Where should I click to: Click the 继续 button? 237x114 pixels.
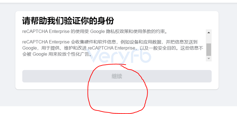tap(117, 76)
